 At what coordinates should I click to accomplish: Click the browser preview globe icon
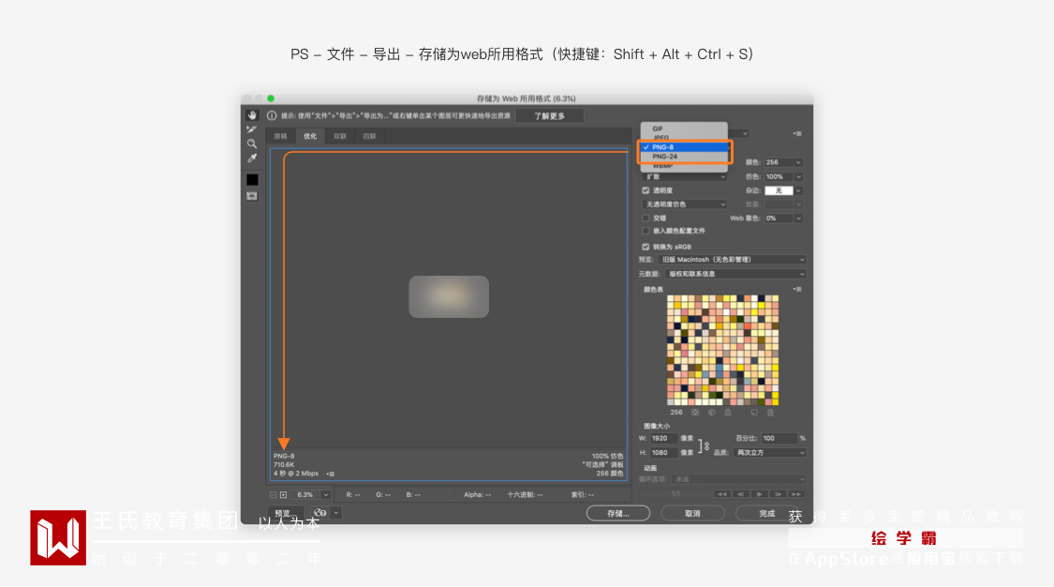click(x=320, y=513)
